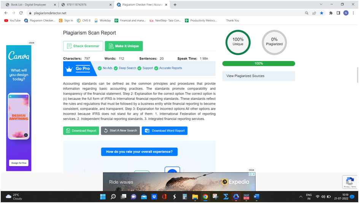The image size is (359, 203).
Task: Open the Calculator app in taskbar
Action: 185,197
